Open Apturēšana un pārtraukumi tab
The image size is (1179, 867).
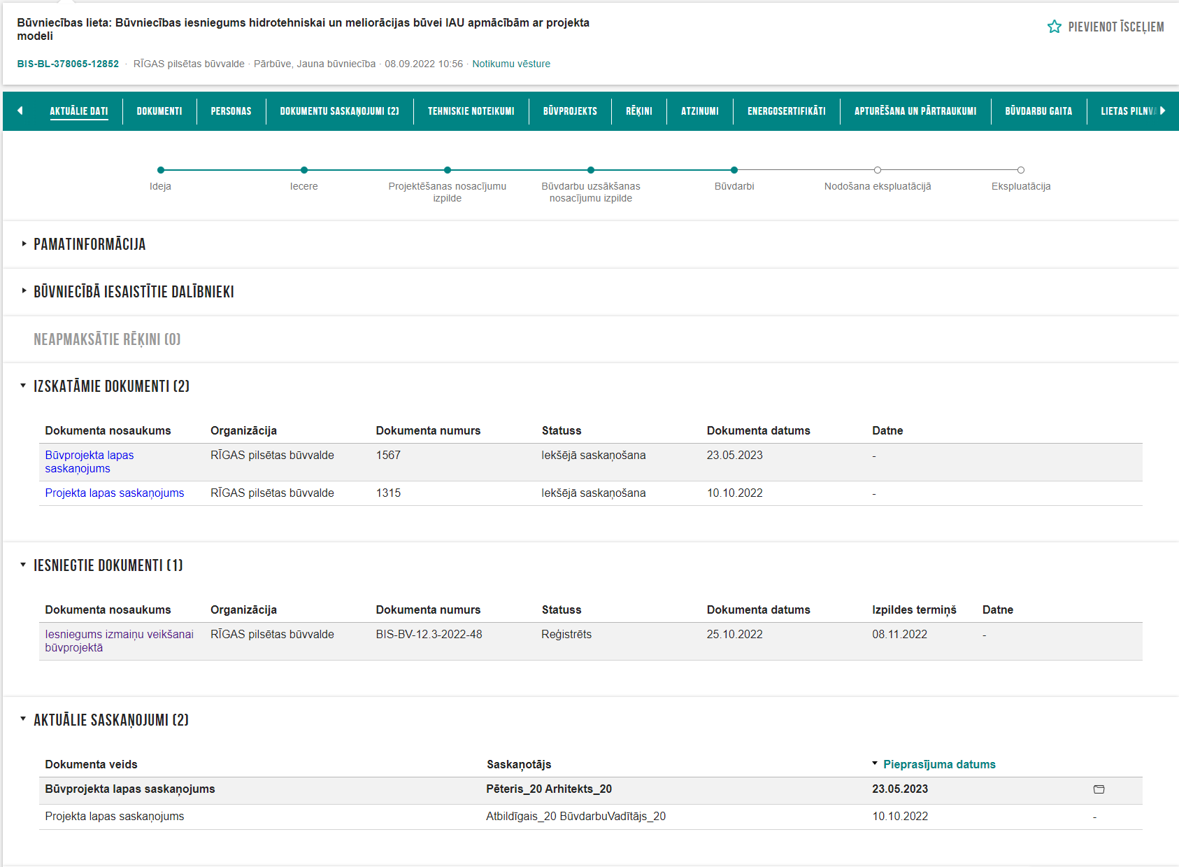click(x=915, y=111)
